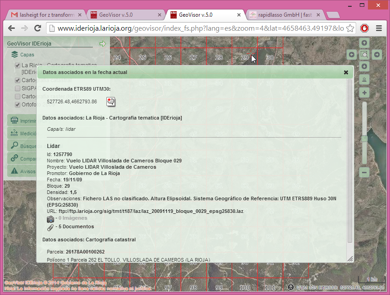Click the map zoom level slider handle
Image resolution: width=390 pixels, height=295 pixels.
(364, 139)
